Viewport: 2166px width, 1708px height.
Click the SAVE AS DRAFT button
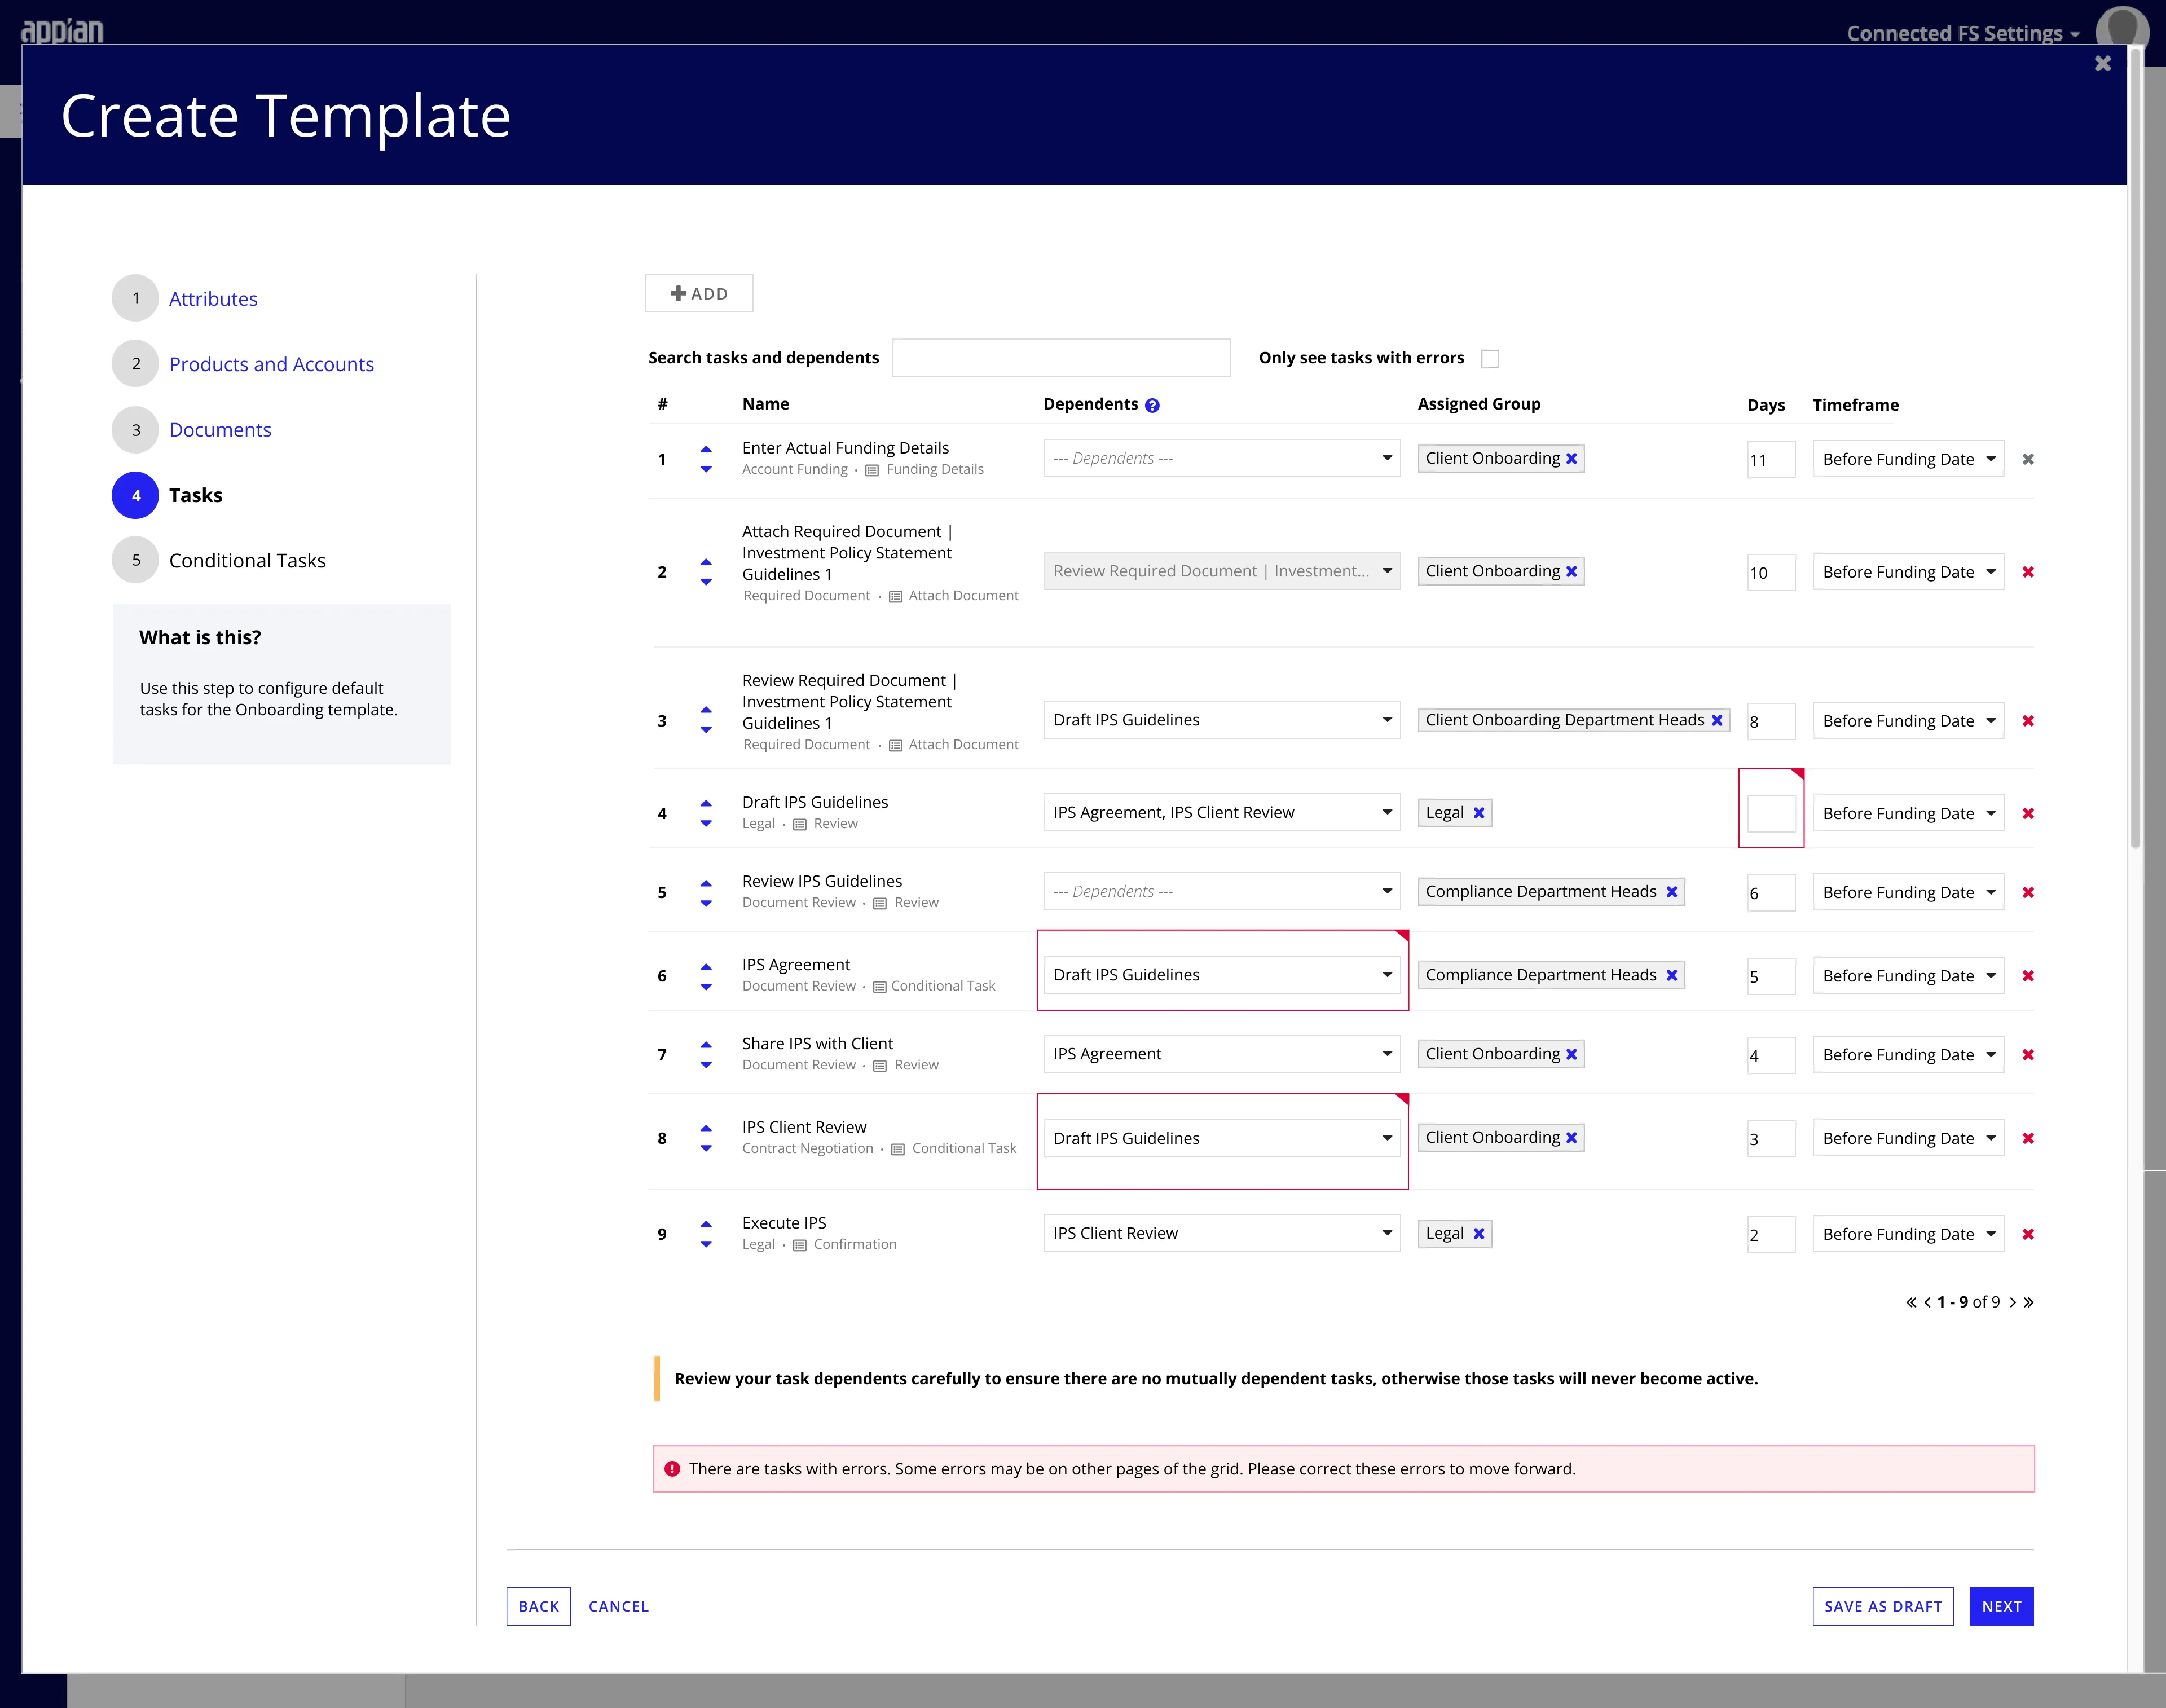pos(1882,1606)
